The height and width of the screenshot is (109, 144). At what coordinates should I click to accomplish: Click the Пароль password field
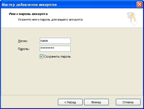point(55,49)
